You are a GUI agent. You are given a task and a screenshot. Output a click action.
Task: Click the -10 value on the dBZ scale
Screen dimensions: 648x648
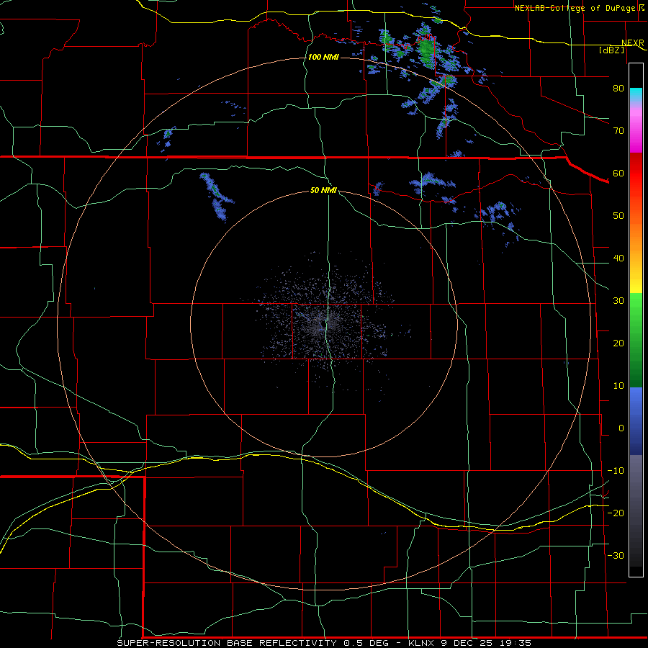click(x=616, y=471)
